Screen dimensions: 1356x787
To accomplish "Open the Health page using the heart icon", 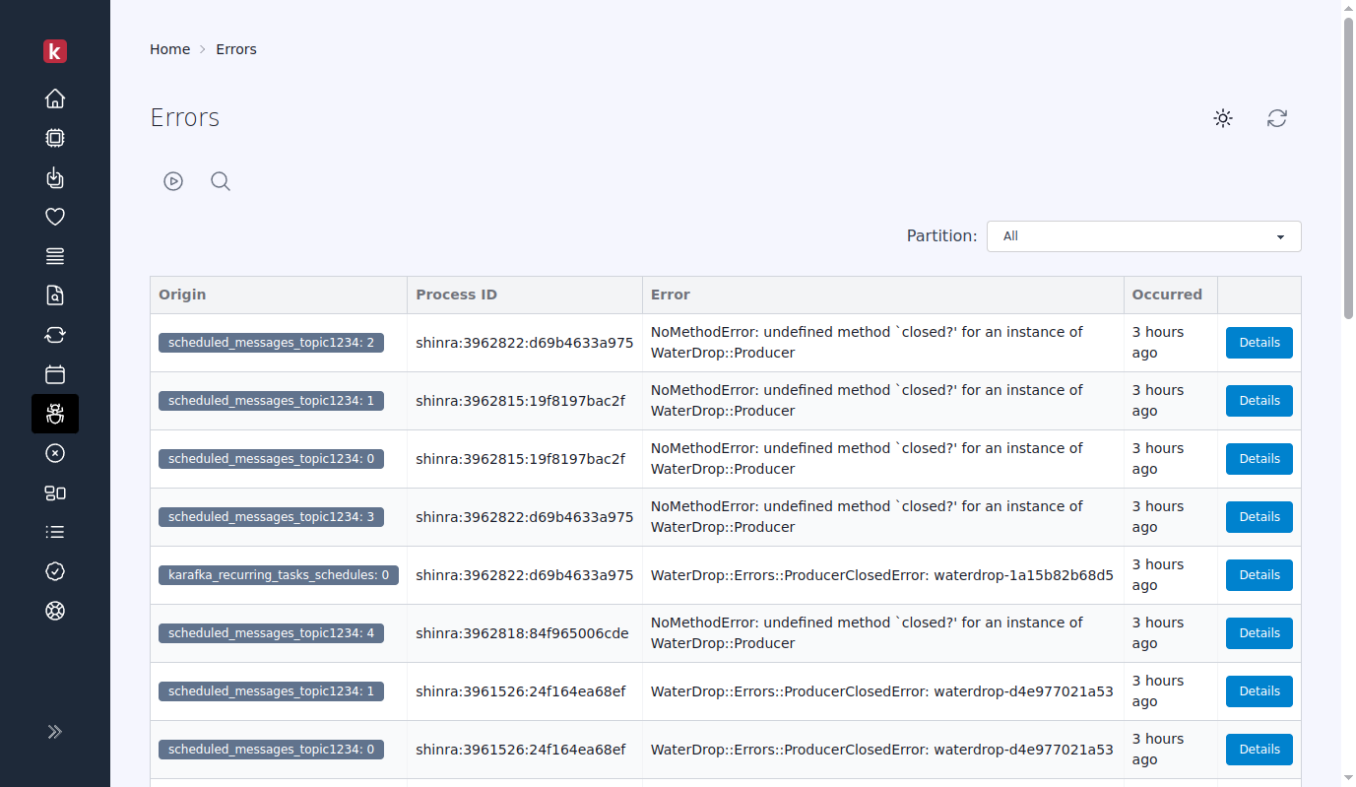I will (55, 217).
